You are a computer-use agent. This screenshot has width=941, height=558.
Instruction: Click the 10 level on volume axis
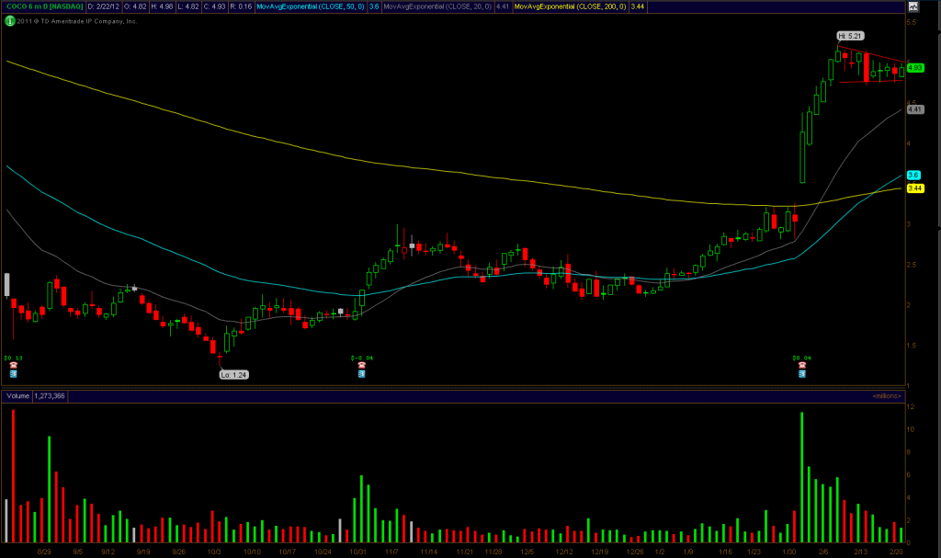pyautogui.click(x=911, y=429)
